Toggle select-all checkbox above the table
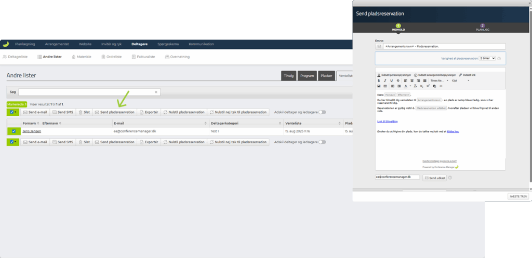 pos(11,112)
